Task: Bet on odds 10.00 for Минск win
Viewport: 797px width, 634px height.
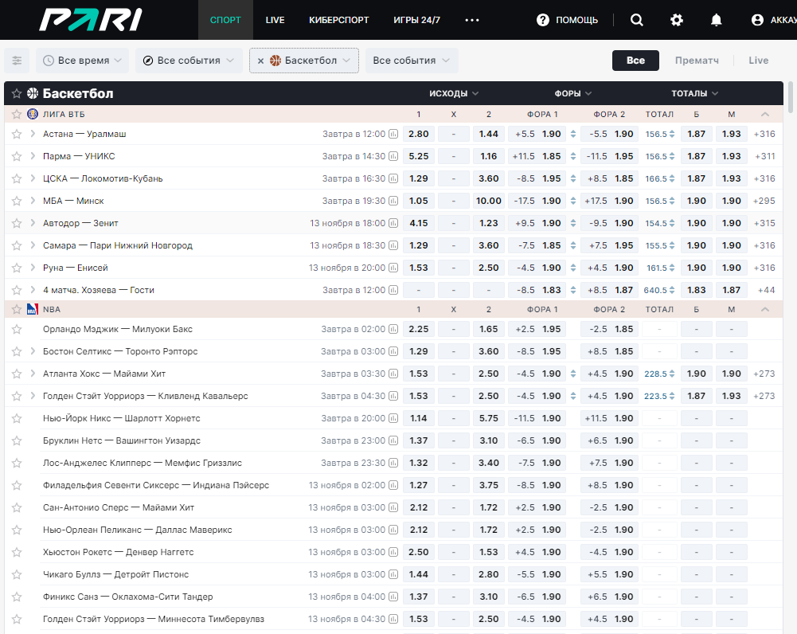Action: (488, 202)
